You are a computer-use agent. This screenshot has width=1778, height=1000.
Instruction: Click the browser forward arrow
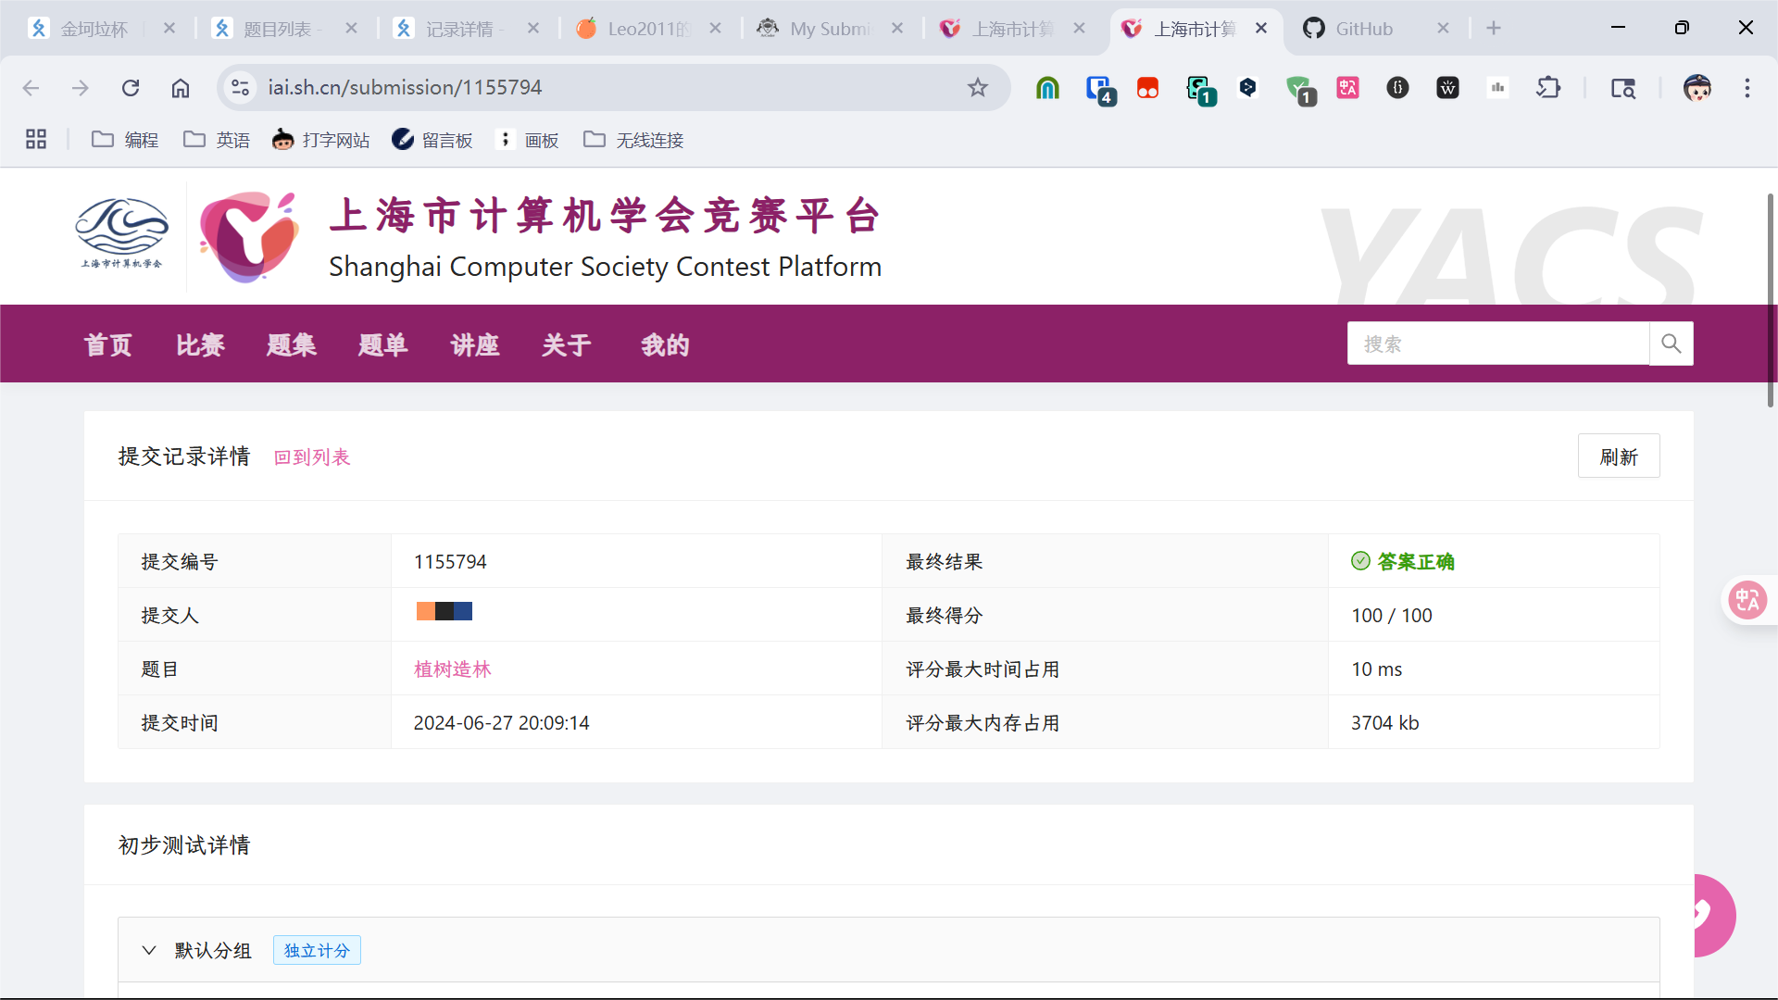tap(81, 88)
